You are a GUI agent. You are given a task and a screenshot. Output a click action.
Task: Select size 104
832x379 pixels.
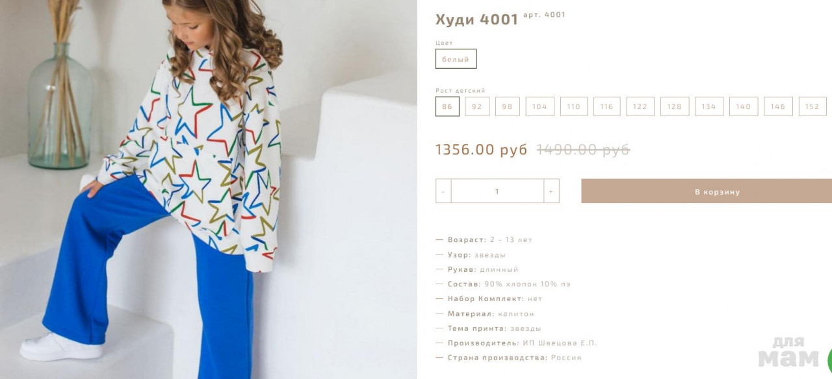coord(540,106)
